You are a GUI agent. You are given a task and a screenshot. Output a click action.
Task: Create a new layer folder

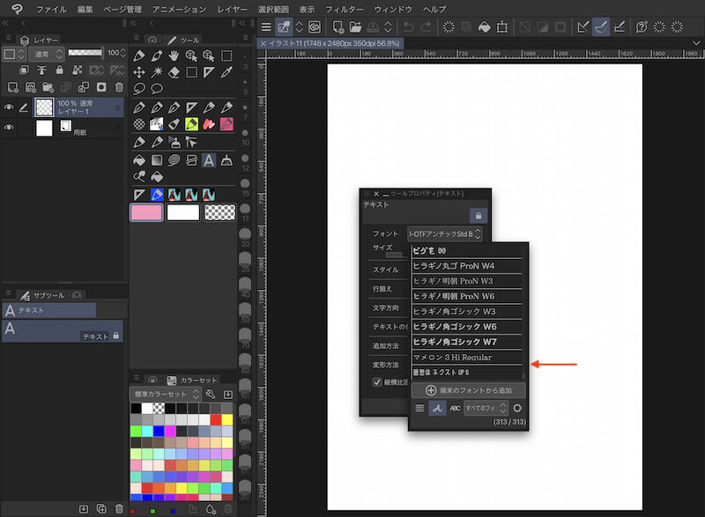pyautogui.click(x=48, y=86)
